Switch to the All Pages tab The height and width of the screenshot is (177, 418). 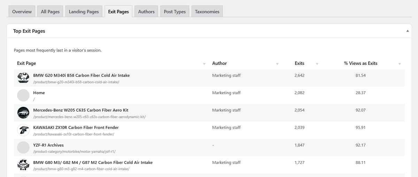pyautogui.click(x=50, y=11)
